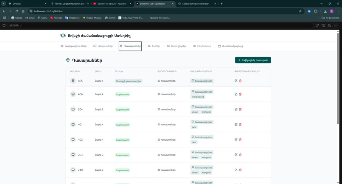Open the Chrome three-dot menu
This screenshot has height=184, width=342.
coord(338,11)
